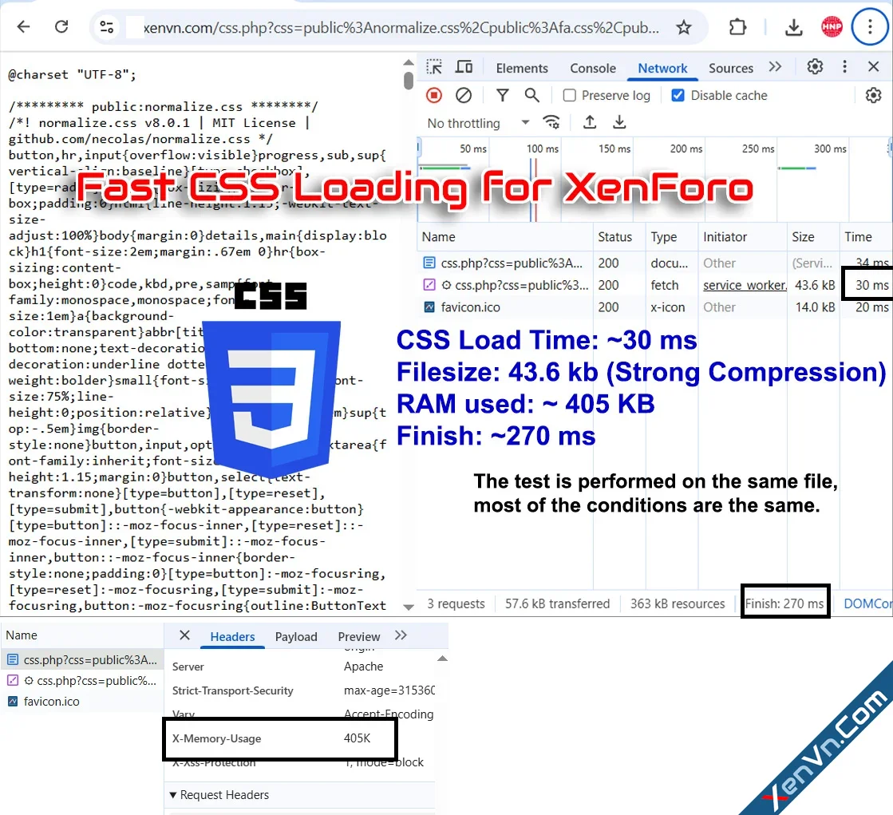Open the Payload tab
This screenshot has height=815, width=893.
click(x=296, y=637)
